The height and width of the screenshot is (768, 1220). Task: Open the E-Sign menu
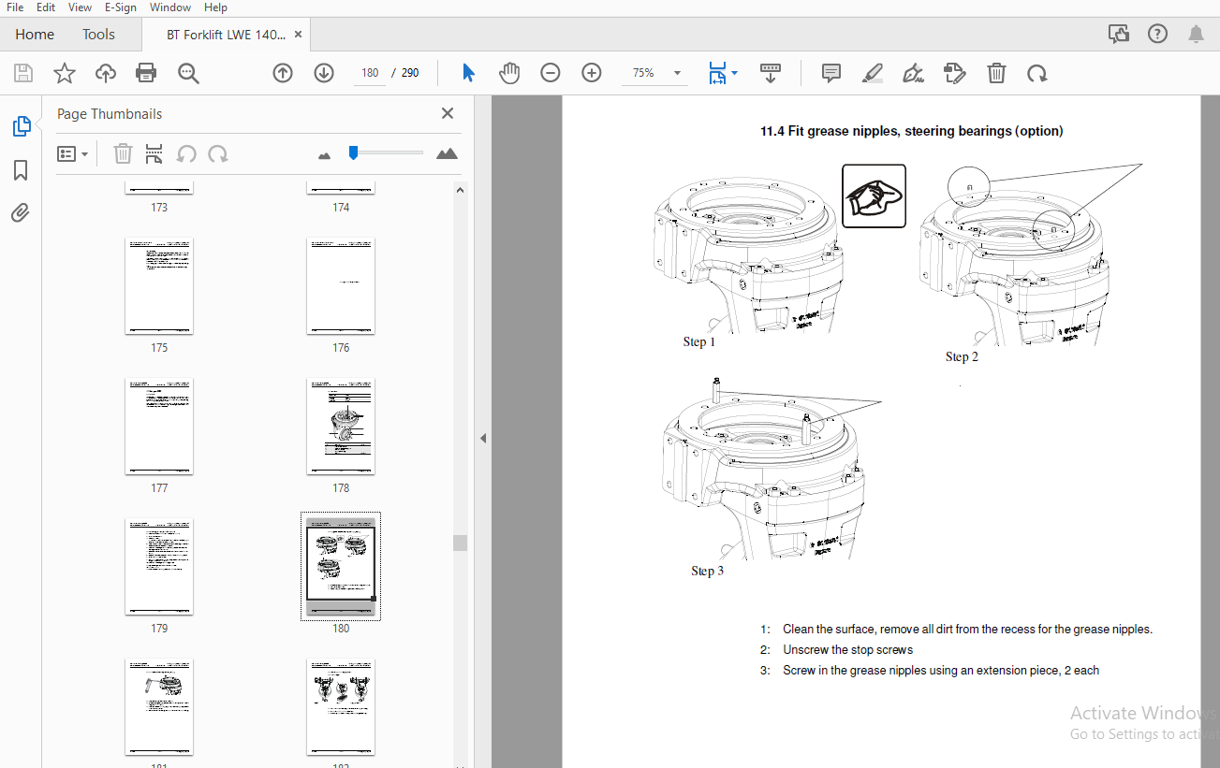120,7
